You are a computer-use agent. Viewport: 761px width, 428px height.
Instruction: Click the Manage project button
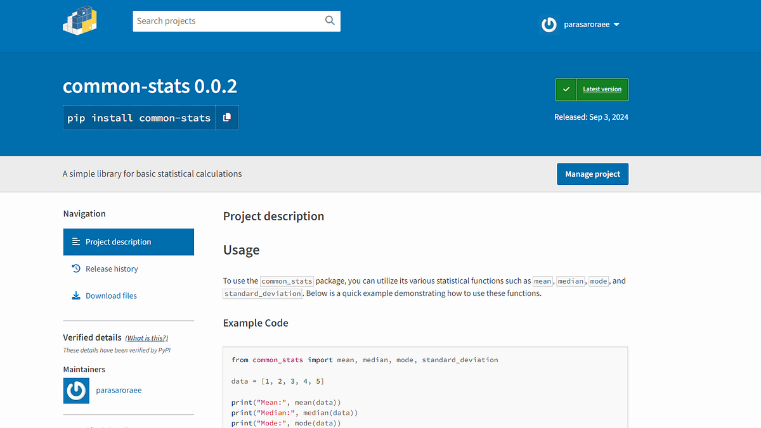tap(592, 174)
